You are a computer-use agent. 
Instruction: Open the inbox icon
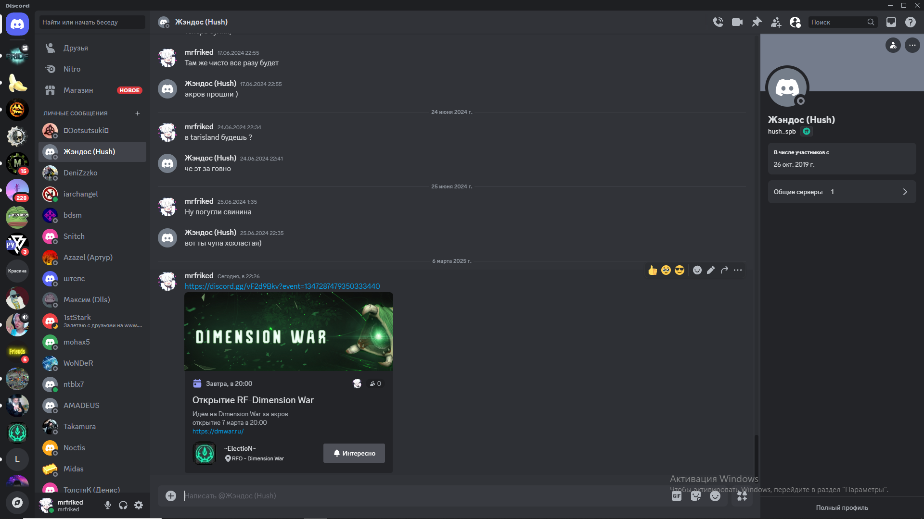891,22
